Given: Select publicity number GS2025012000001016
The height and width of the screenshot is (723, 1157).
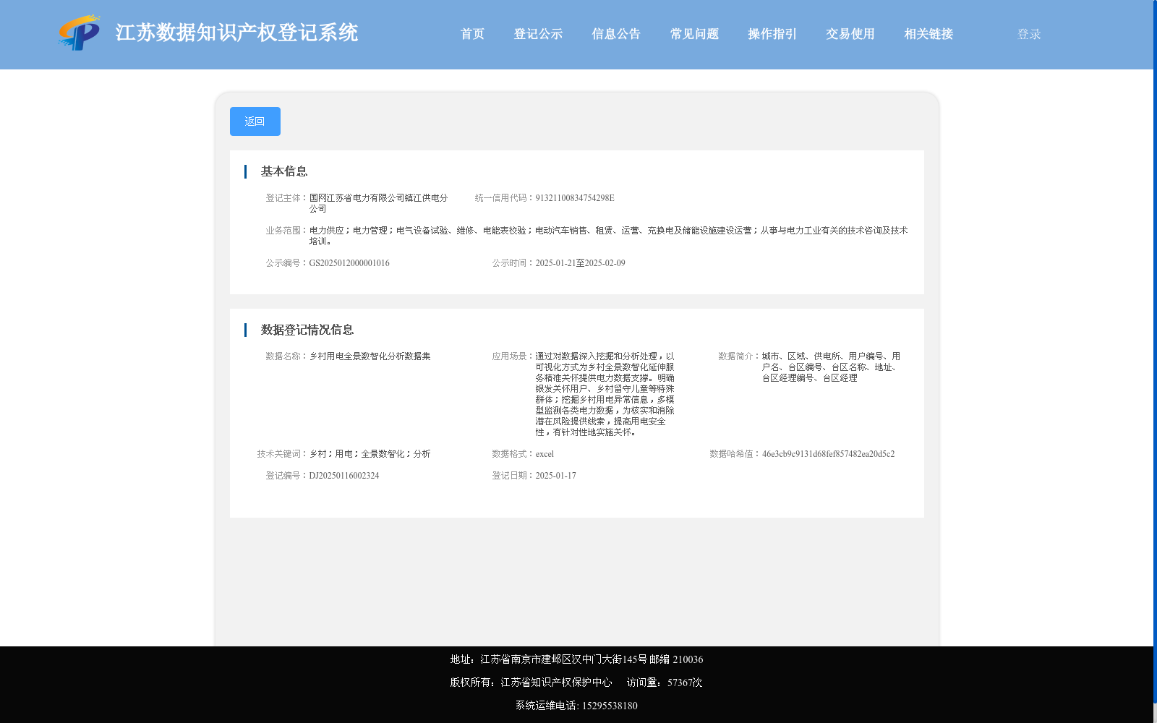Looking at the screenshot, I should (349, 263).
